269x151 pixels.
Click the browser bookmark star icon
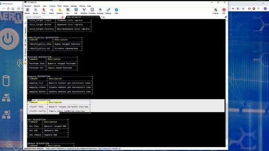tap(243, 8)
